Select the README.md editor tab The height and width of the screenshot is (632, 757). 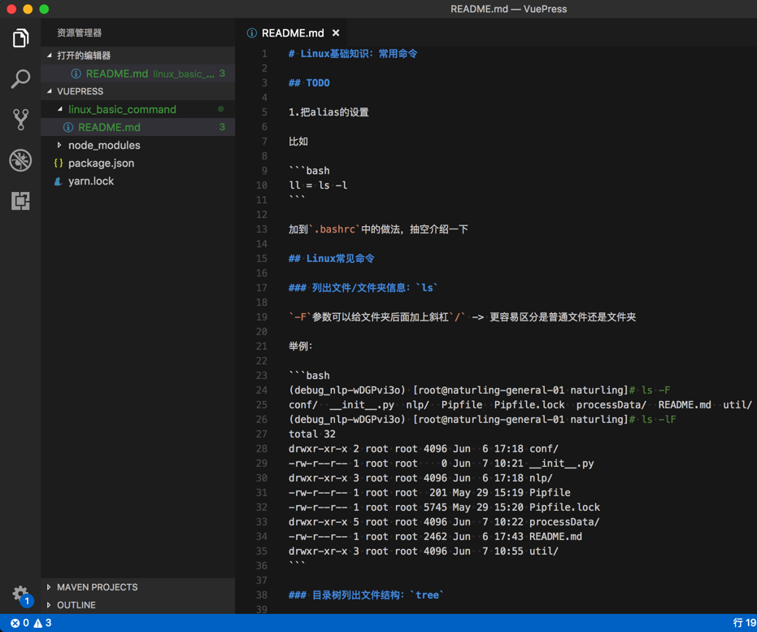tap(292, 33)
